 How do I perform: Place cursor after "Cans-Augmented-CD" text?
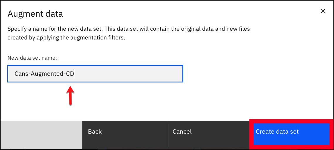coord(74,74)
